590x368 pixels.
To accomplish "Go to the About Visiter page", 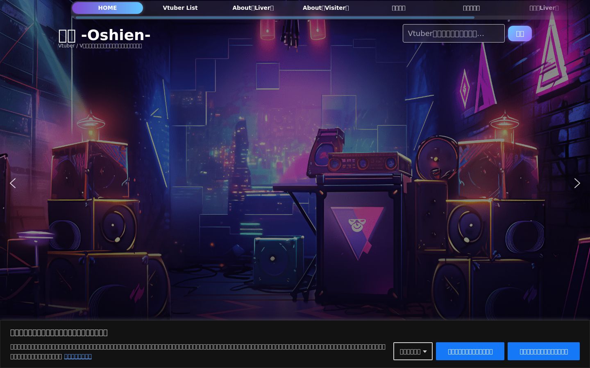I will pyautogui.click(x=326, y=8).
